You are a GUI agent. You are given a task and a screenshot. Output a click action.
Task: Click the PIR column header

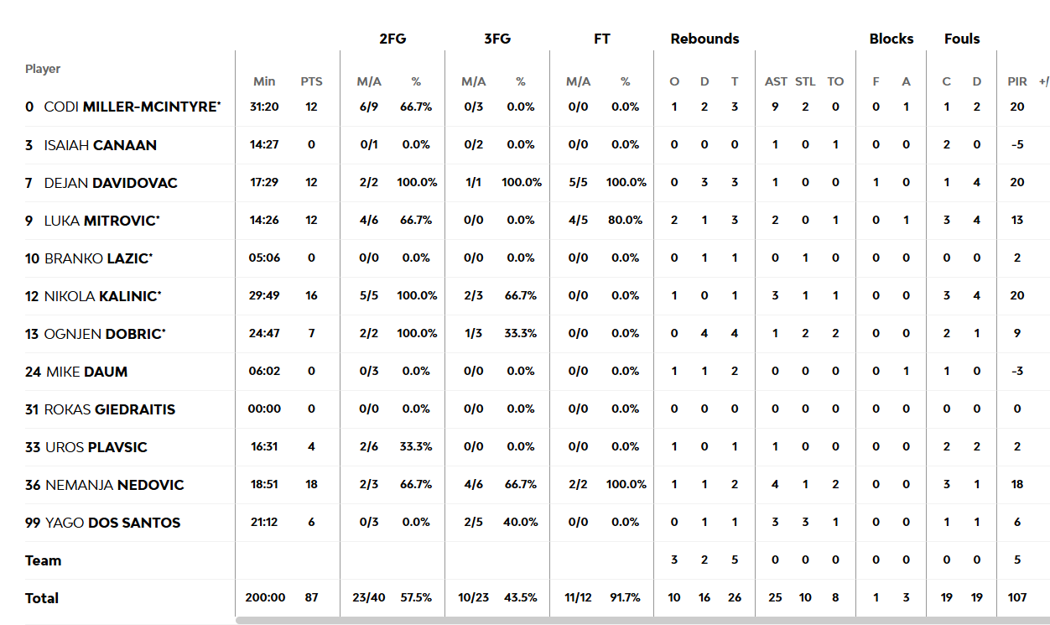pyautogui.click(x=1017, y=81)
